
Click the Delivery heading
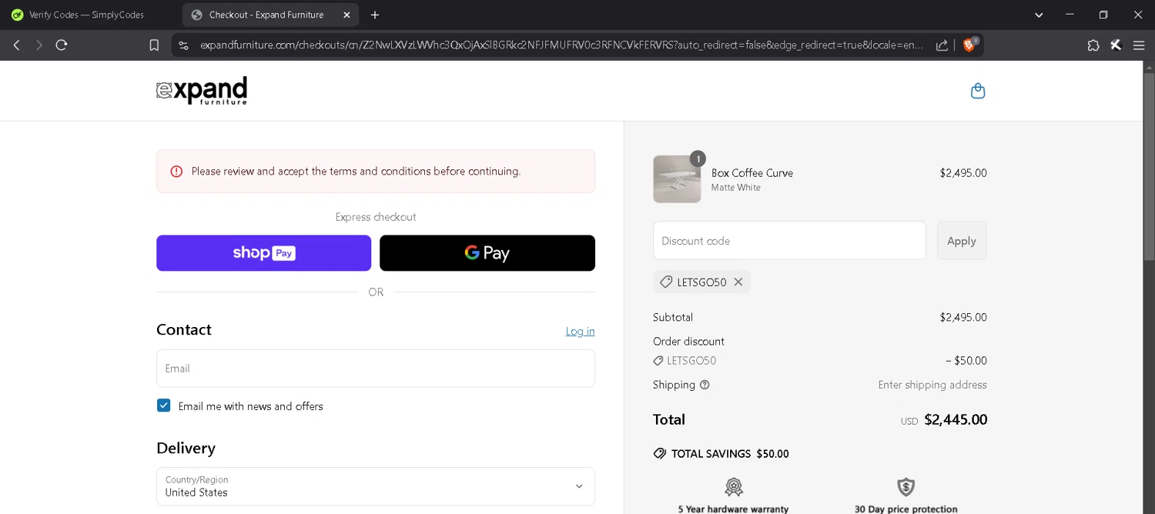(x=186, y=448)
